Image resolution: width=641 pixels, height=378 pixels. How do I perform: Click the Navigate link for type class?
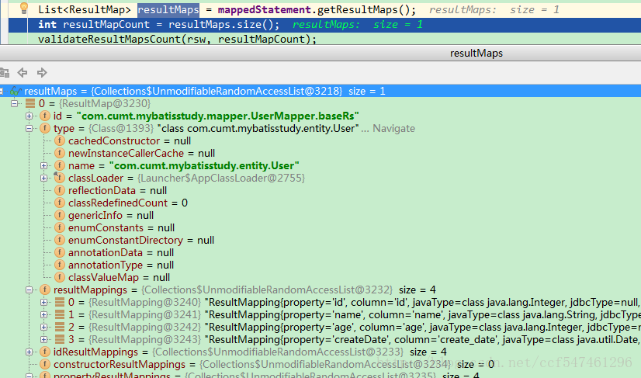393,128
